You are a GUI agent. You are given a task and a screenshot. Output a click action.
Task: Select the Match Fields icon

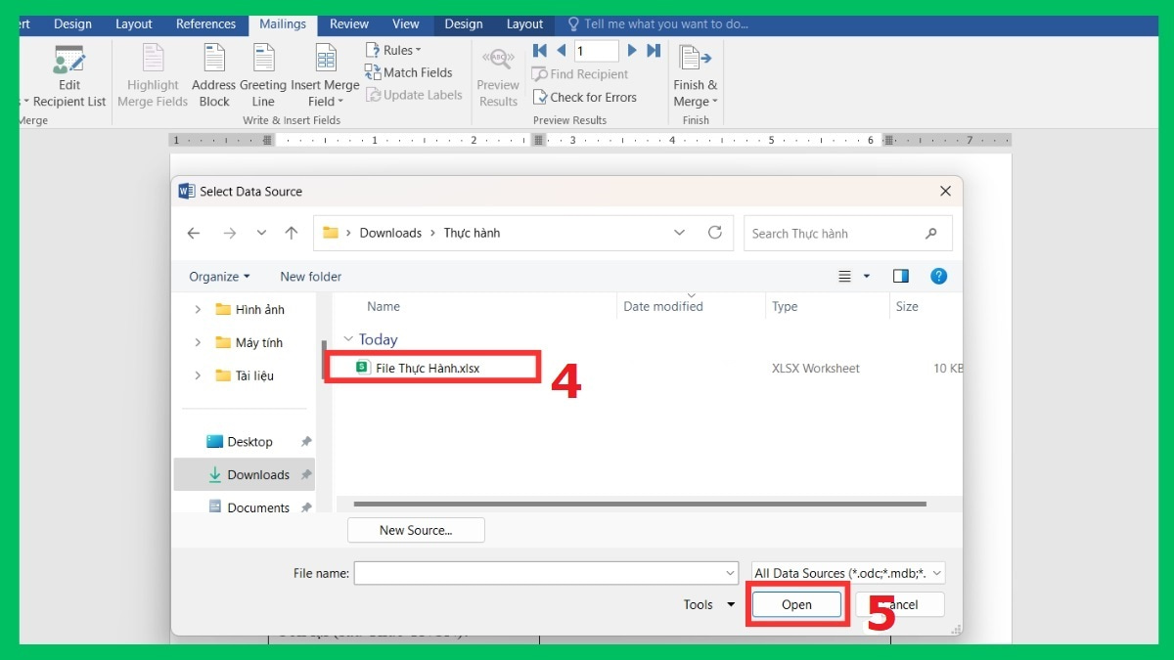pyautogui.click(x=373, y=72)
